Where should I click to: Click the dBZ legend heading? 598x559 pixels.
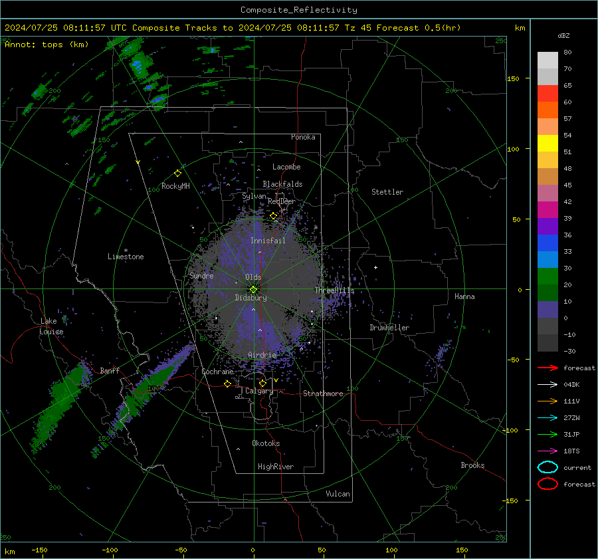(x=563, y=35)
